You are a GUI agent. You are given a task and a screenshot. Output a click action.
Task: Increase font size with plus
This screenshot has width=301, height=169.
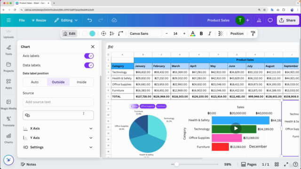pos(184,33)
